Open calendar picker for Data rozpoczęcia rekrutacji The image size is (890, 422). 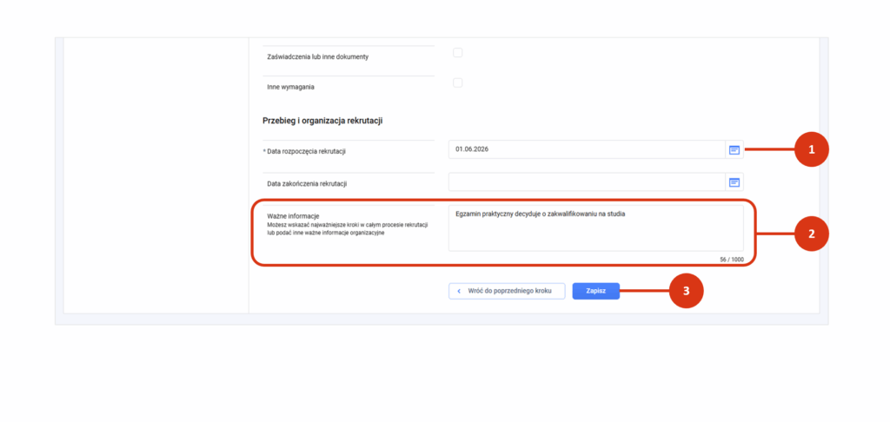click(x=734, y=150)
